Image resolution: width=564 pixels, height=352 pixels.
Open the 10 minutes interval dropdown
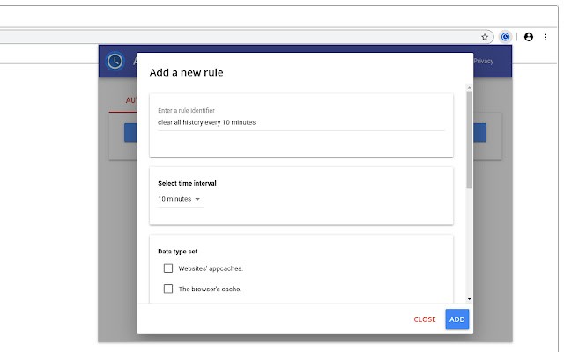click(x=179, y=199)
